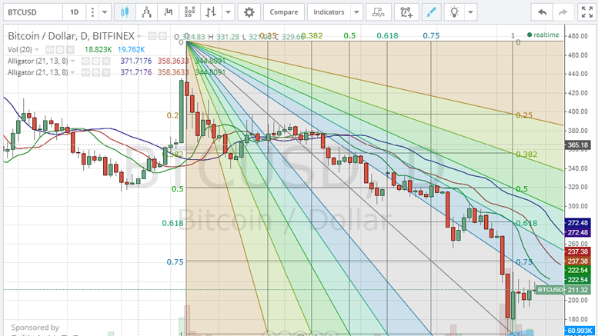This screenshot has width=598, height=336.
Task: Click the 0.5 Fib label on left
Action: coord(177,189)
